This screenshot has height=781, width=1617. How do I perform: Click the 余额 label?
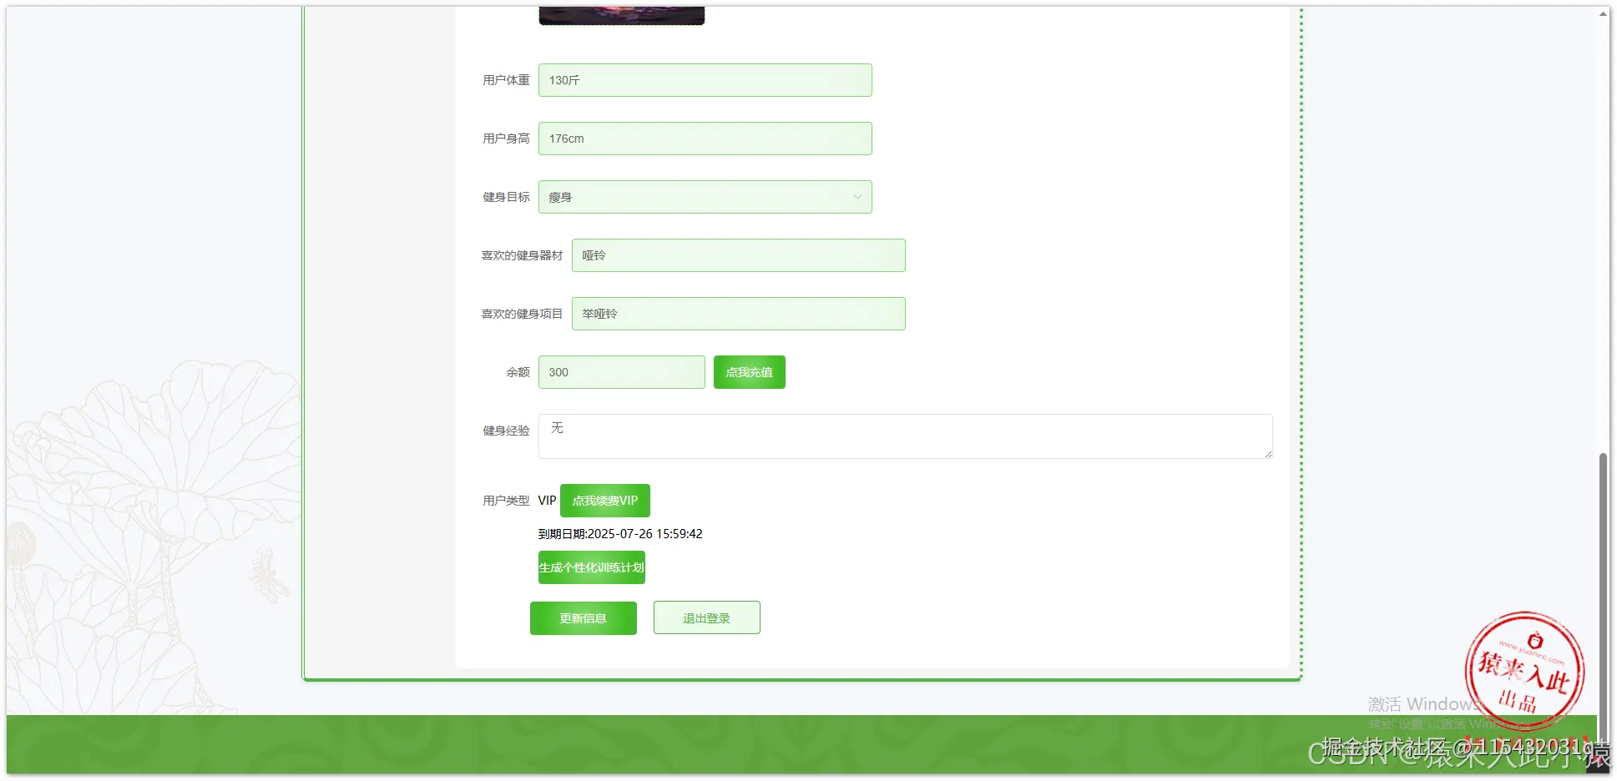(518, 372)
